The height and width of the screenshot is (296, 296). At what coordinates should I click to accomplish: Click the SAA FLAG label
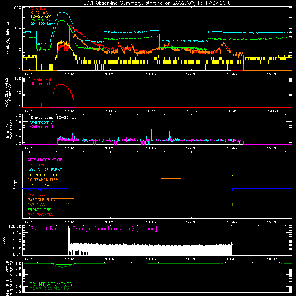[36, 195]
